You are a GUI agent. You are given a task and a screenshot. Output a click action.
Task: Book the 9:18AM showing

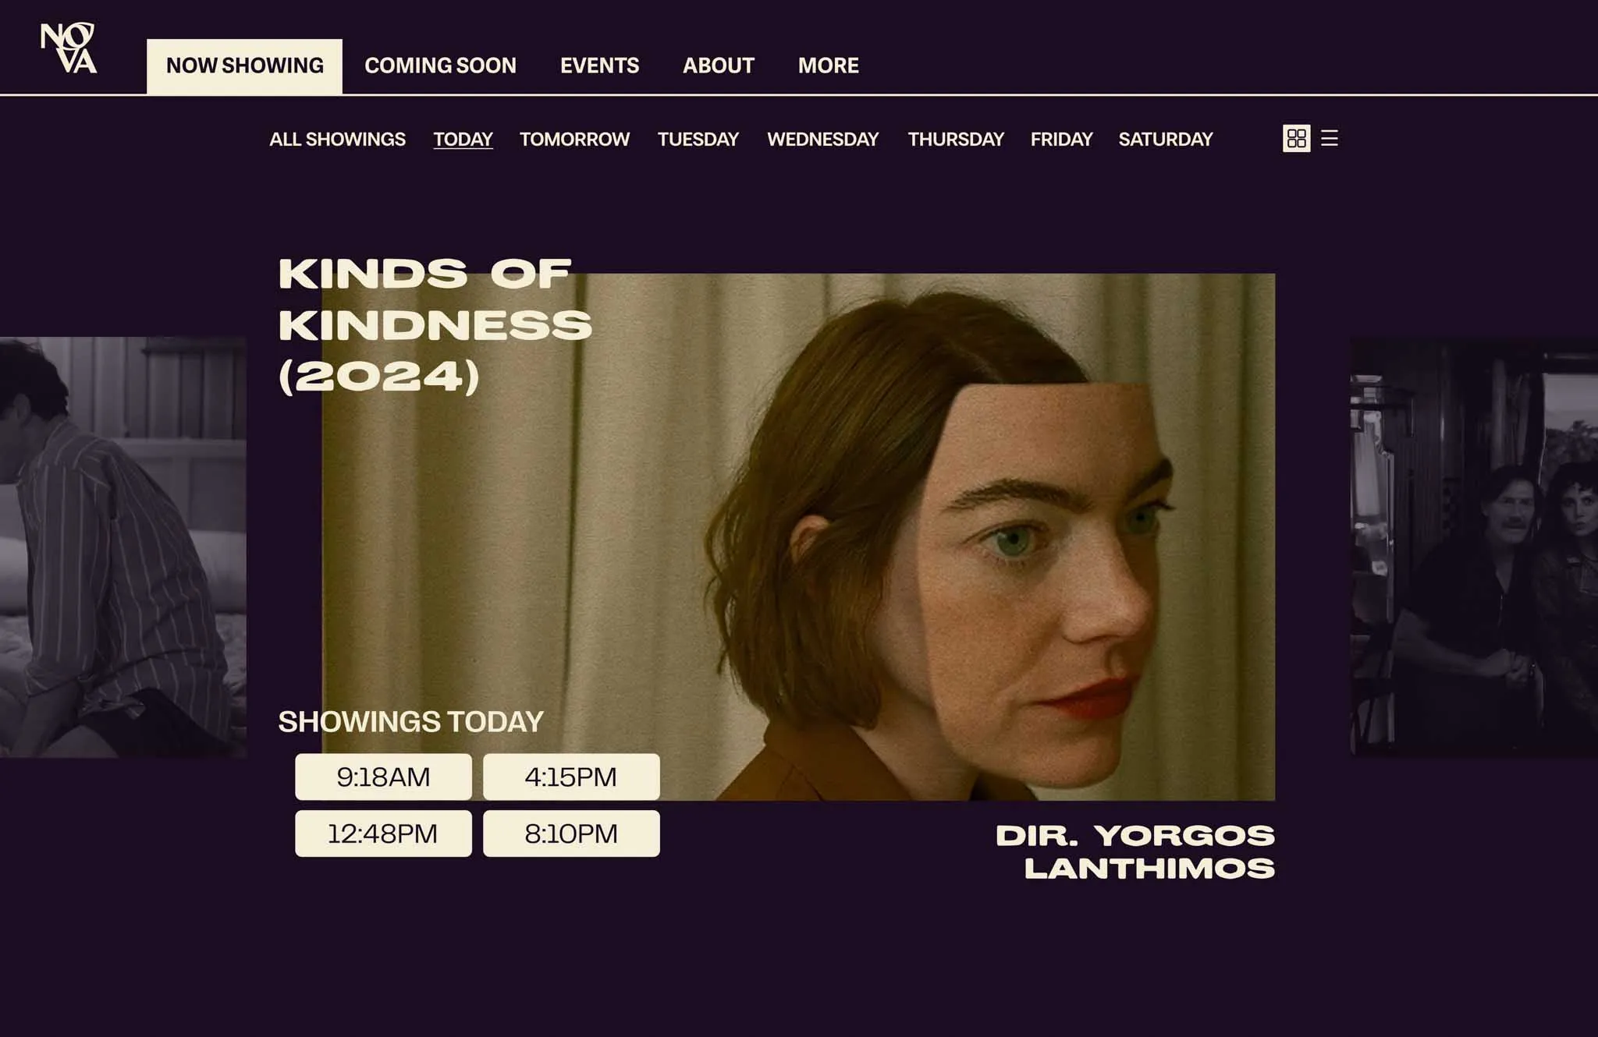[x=383, y=777]
